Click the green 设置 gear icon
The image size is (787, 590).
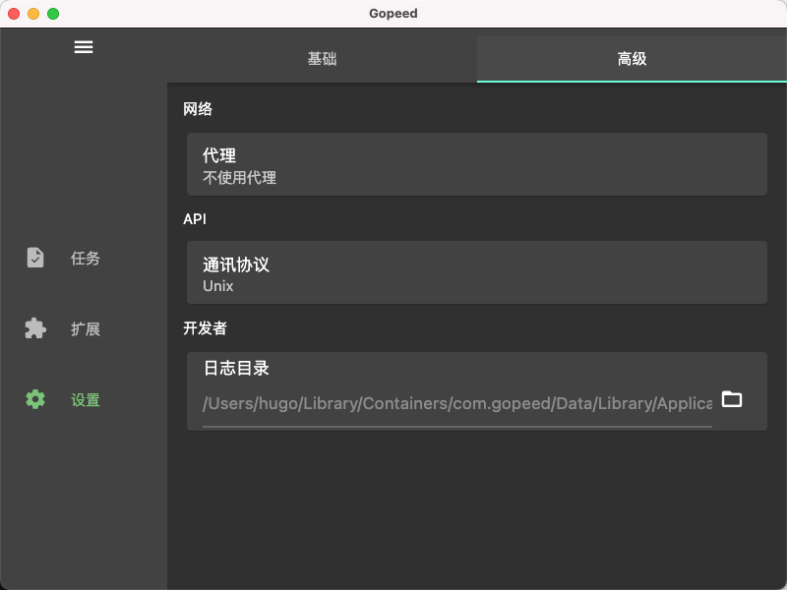[x=35, y=399]
